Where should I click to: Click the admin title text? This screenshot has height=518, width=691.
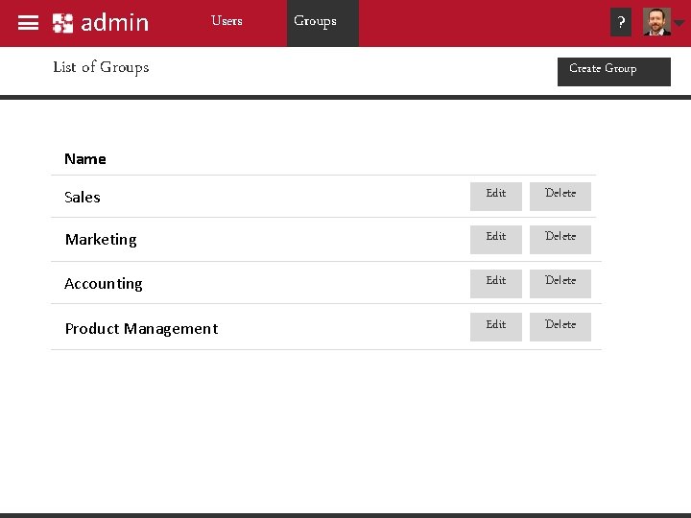click(x=115, y=22)
